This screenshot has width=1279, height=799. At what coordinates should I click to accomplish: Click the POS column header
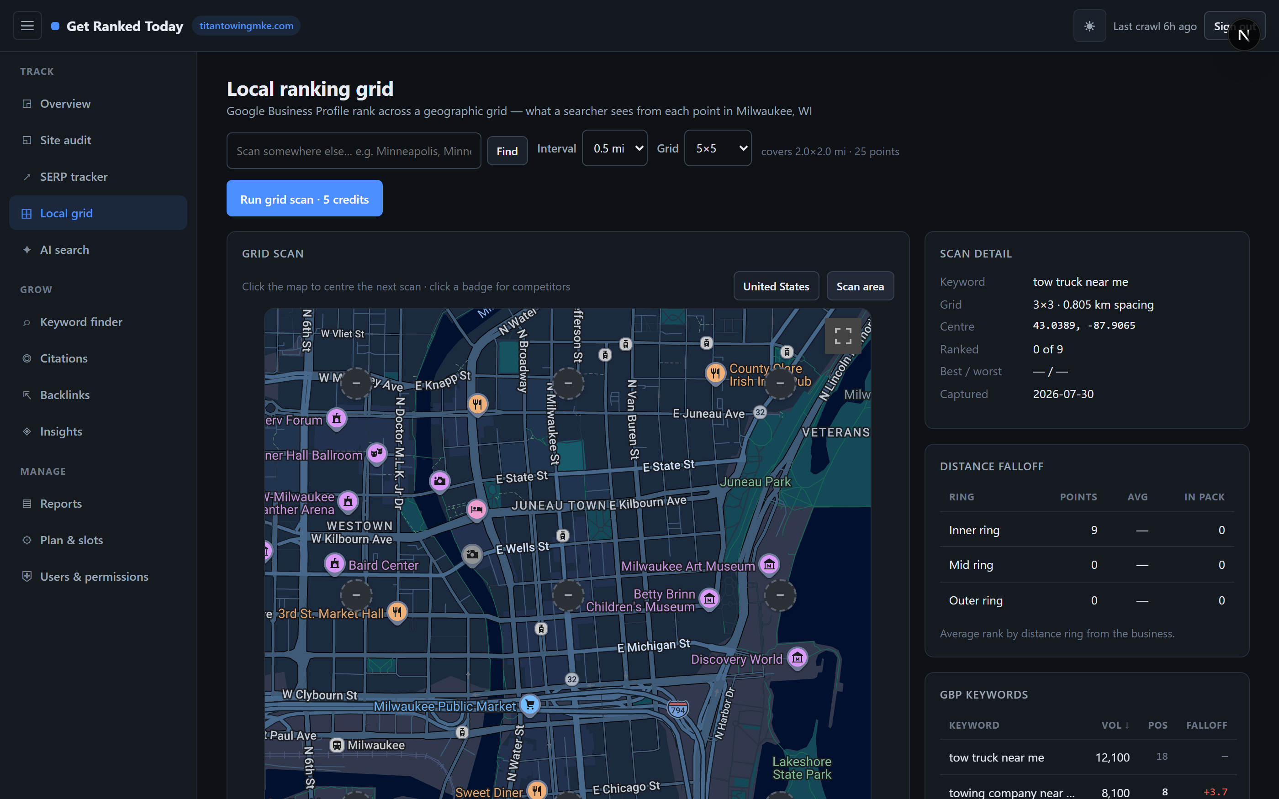1157,725
